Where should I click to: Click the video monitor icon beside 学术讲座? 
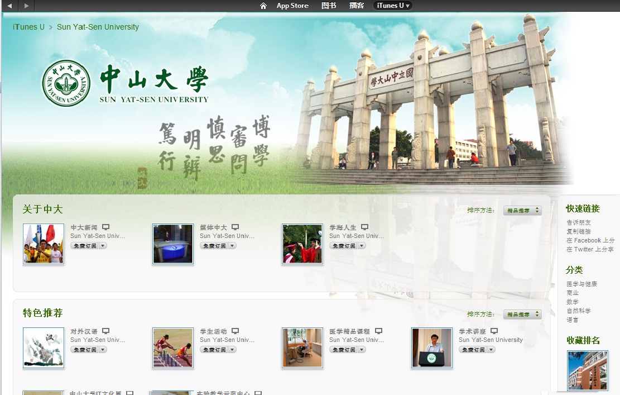(494, 331)
